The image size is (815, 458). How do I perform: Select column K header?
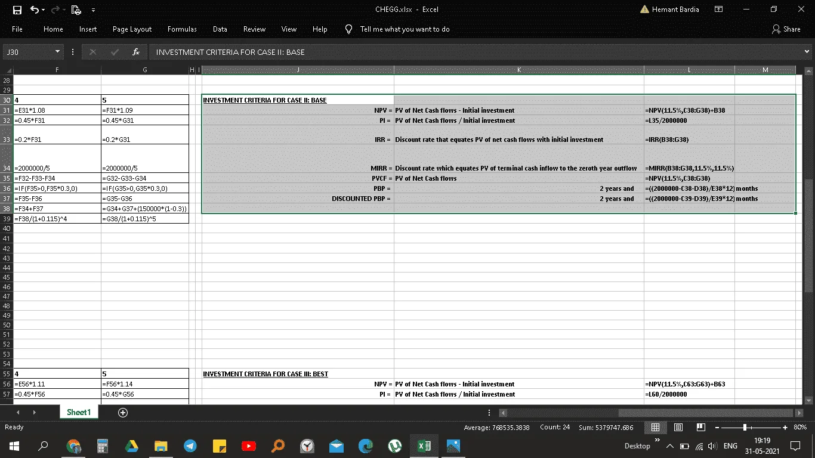(x=519, y=70)
